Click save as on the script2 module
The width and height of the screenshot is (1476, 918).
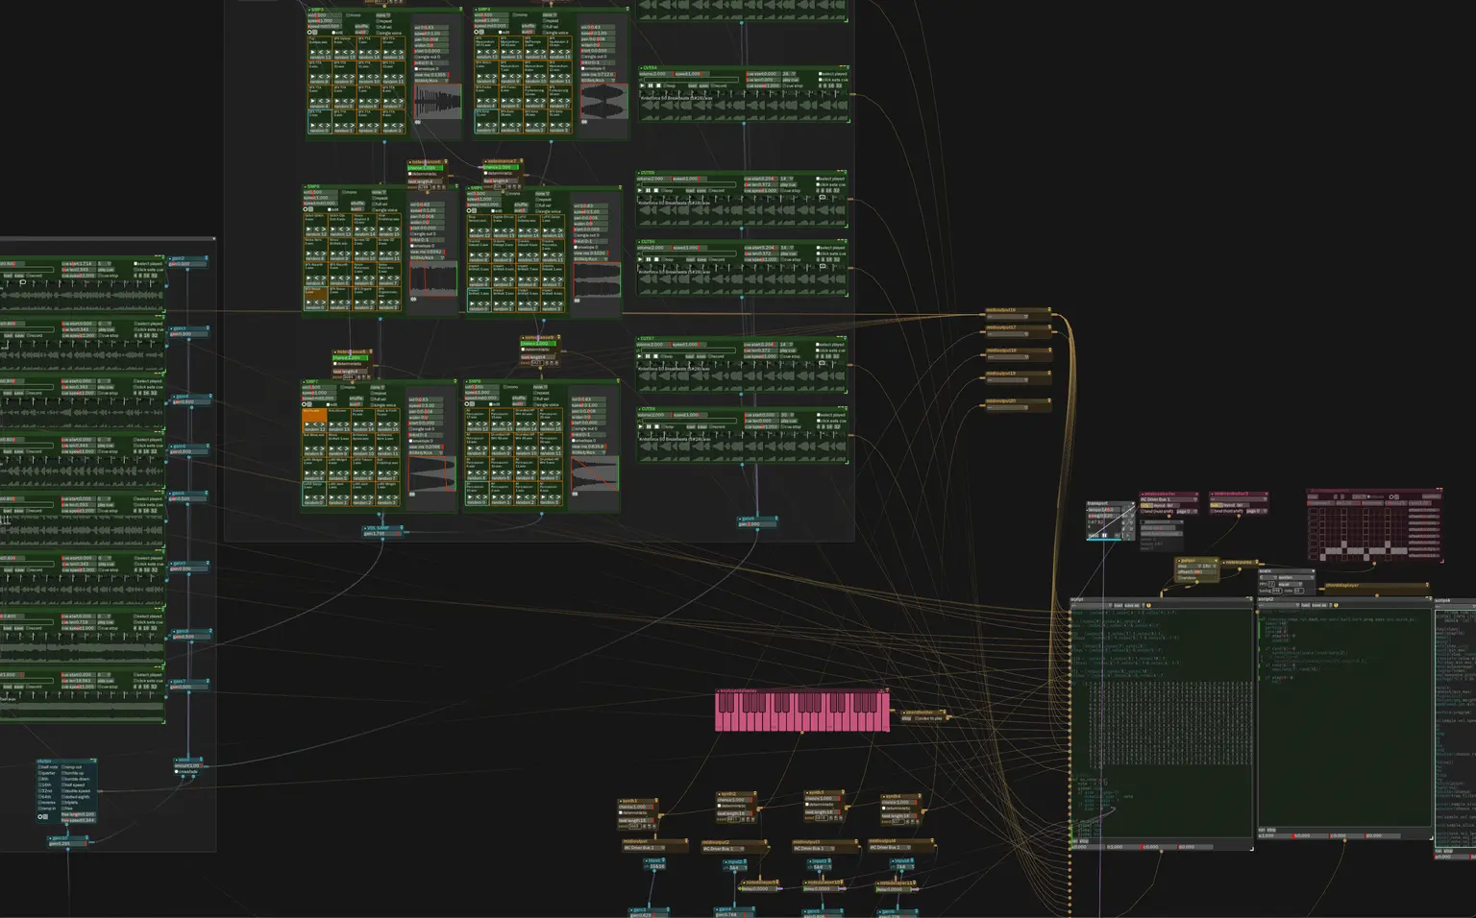coord(1320,605)
